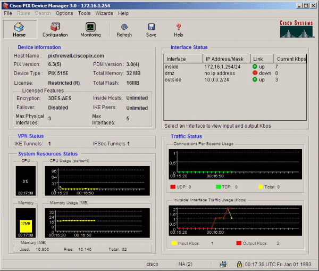Click the padlock icon in status bar

(x=240, y=264)
